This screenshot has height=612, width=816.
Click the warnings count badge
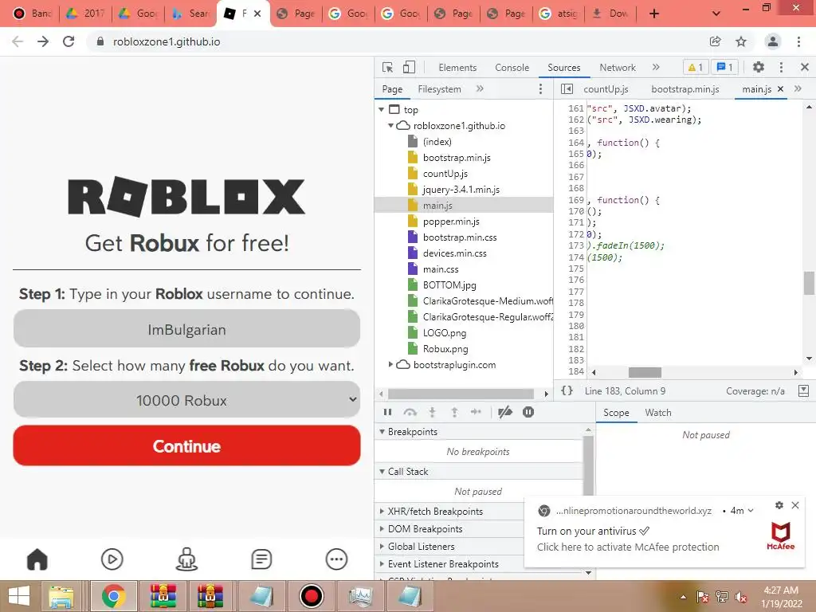click(695, 67)
